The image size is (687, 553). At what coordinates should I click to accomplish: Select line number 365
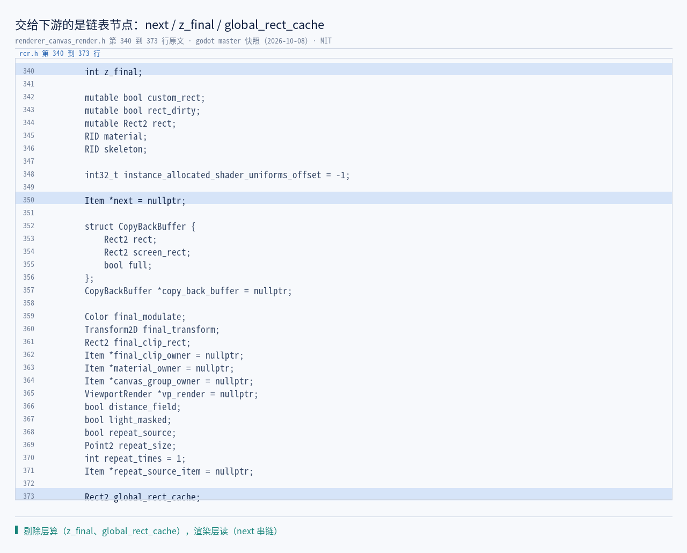coord(28,393)
